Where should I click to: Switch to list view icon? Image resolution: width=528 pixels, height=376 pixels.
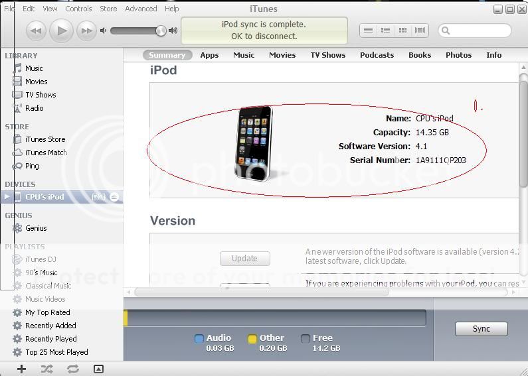[x=369, y=31]
